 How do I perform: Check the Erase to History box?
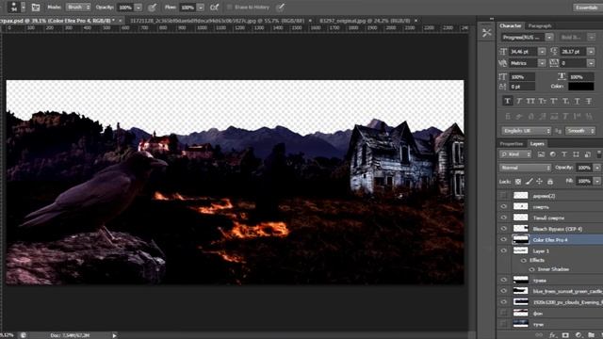tap(230, 8)
